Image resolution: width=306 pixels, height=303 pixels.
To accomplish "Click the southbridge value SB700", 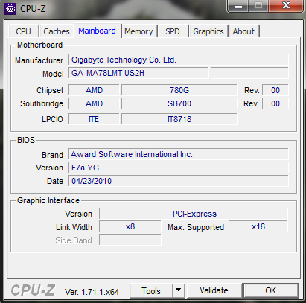I will (179, 103).
